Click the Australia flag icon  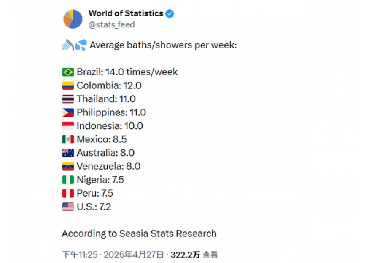click(x=68, y=153)
